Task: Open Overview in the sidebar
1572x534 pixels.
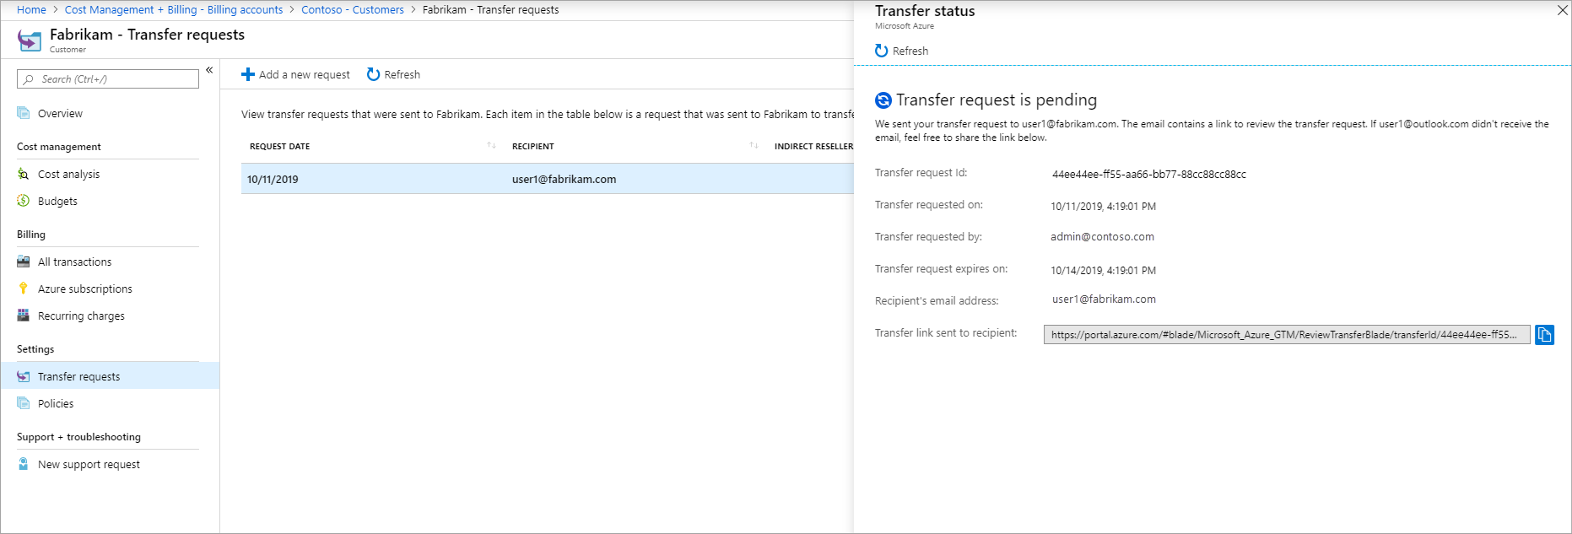Action: [x=60, y=114]
